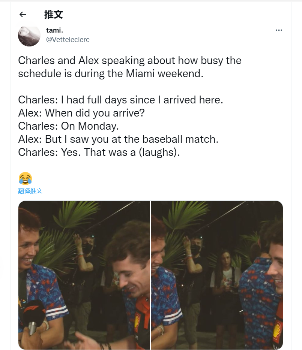Click the line about the baseball match

[118, 139]
